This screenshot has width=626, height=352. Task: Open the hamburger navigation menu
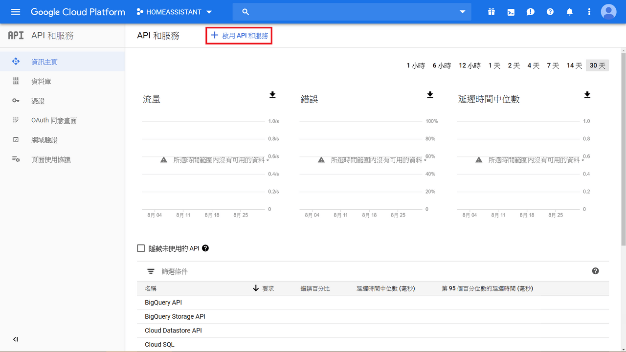16,12
